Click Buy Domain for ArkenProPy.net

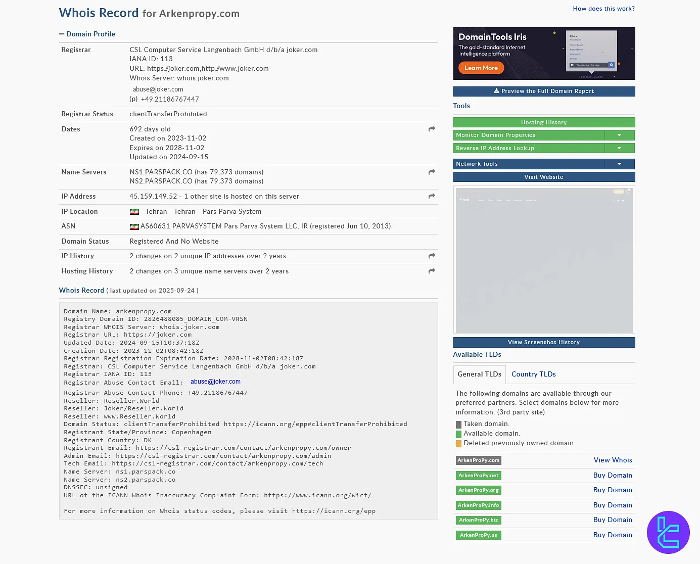click(612, 476)
